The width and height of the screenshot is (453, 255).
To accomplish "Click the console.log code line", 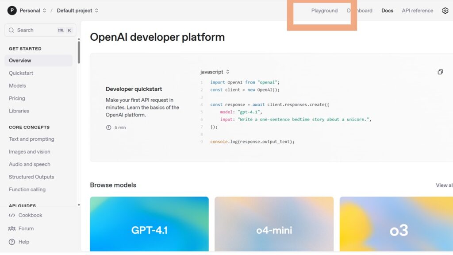I will [x=252, y=142].
